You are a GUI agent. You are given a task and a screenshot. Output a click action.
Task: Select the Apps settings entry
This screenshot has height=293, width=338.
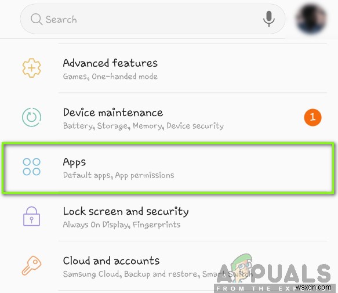[168, 168]
